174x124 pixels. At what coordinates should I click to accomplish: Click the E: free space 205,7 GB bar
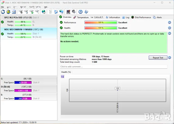coord(23,98)
